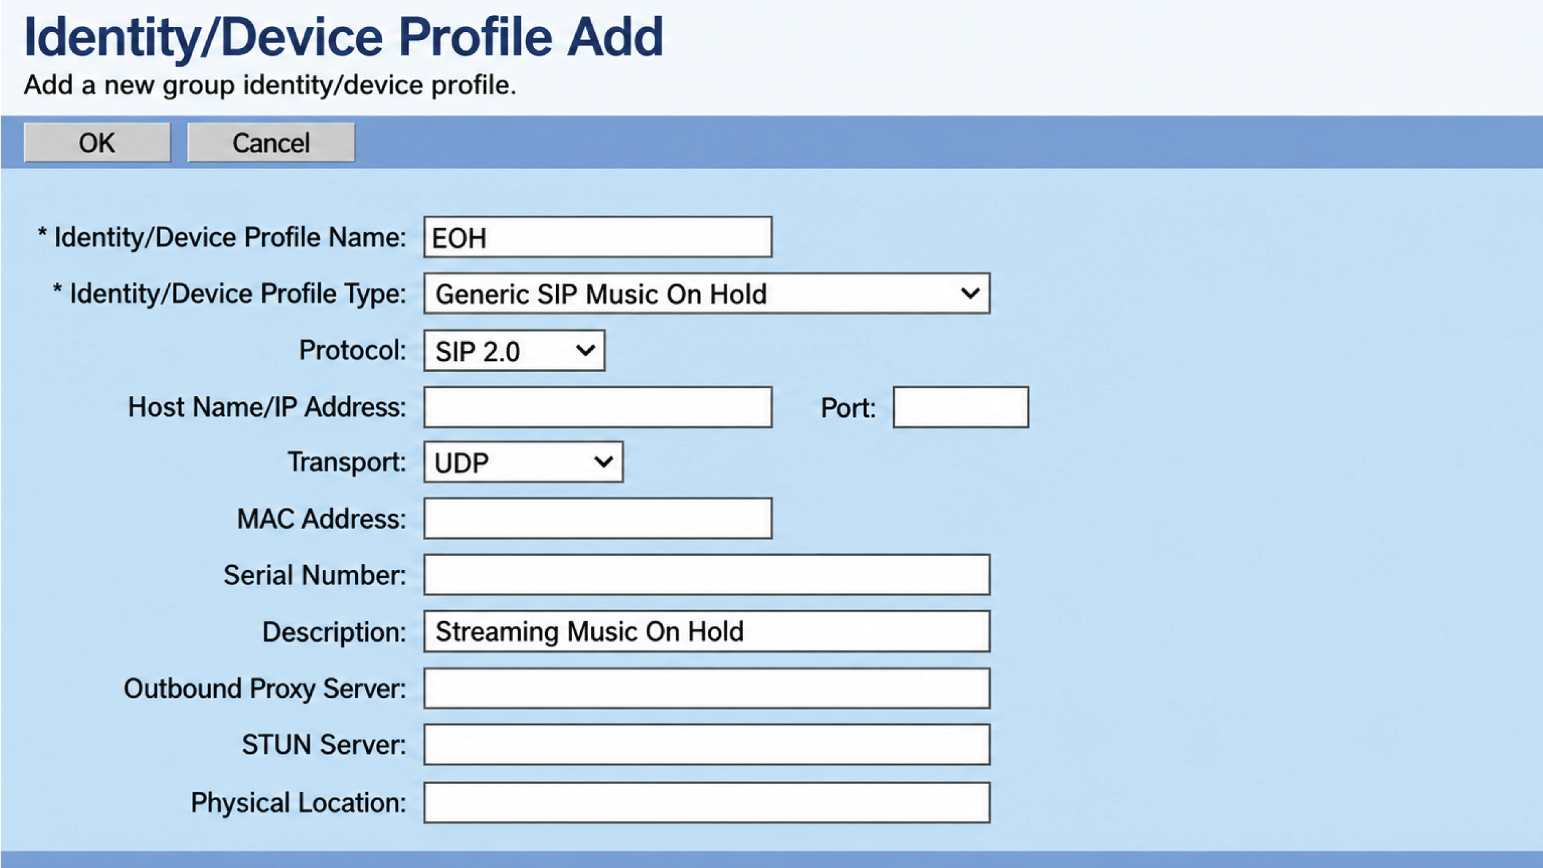Image resolution: width=1543 pixels, height=868 pixels.
Task: Click the 'Description:' label
Action: click(335, 633)
